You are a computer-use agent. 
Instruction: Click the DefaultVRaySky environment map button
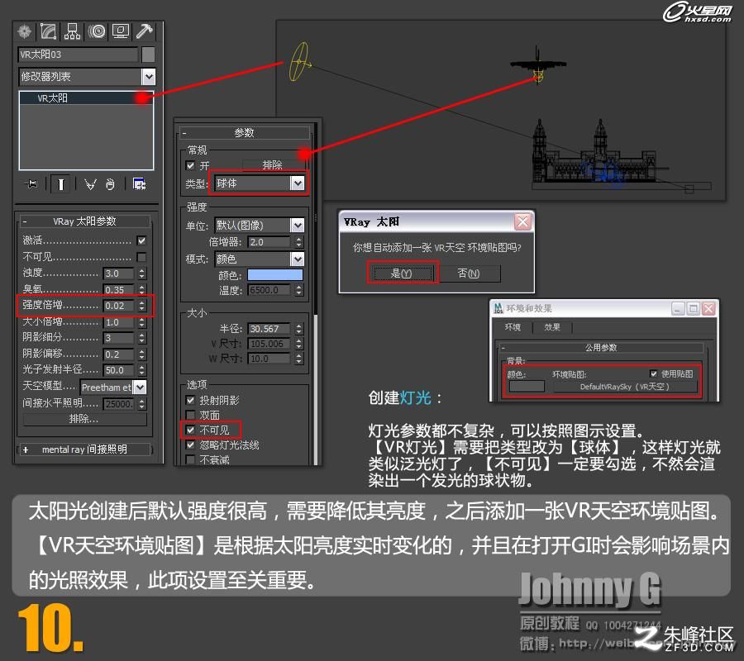[624, 387]
